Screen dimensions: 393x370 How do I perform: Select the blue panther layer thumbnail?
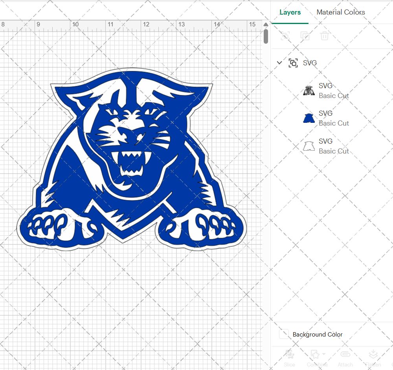pyautogui.click(x=309, y=118)
